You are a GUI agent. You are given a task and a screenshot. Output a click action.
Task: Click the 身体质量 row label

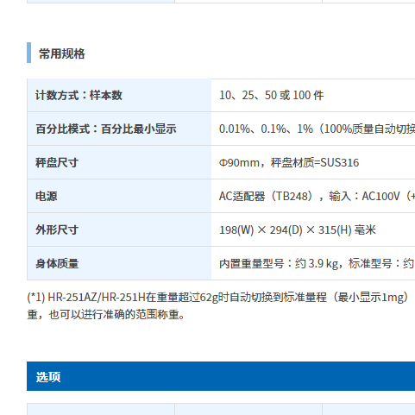click(x=57, y=263)
